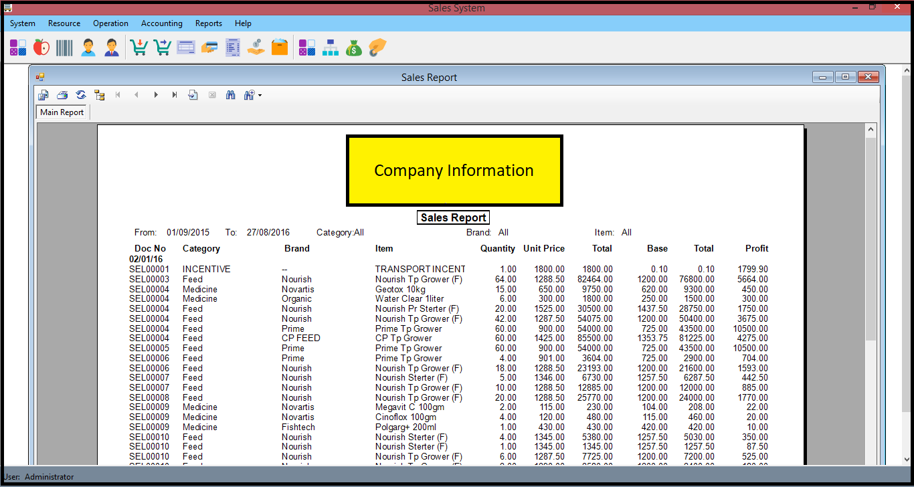Open the orange box icon
This screenshot has width=914, height=487.
(x=279, y=47)
